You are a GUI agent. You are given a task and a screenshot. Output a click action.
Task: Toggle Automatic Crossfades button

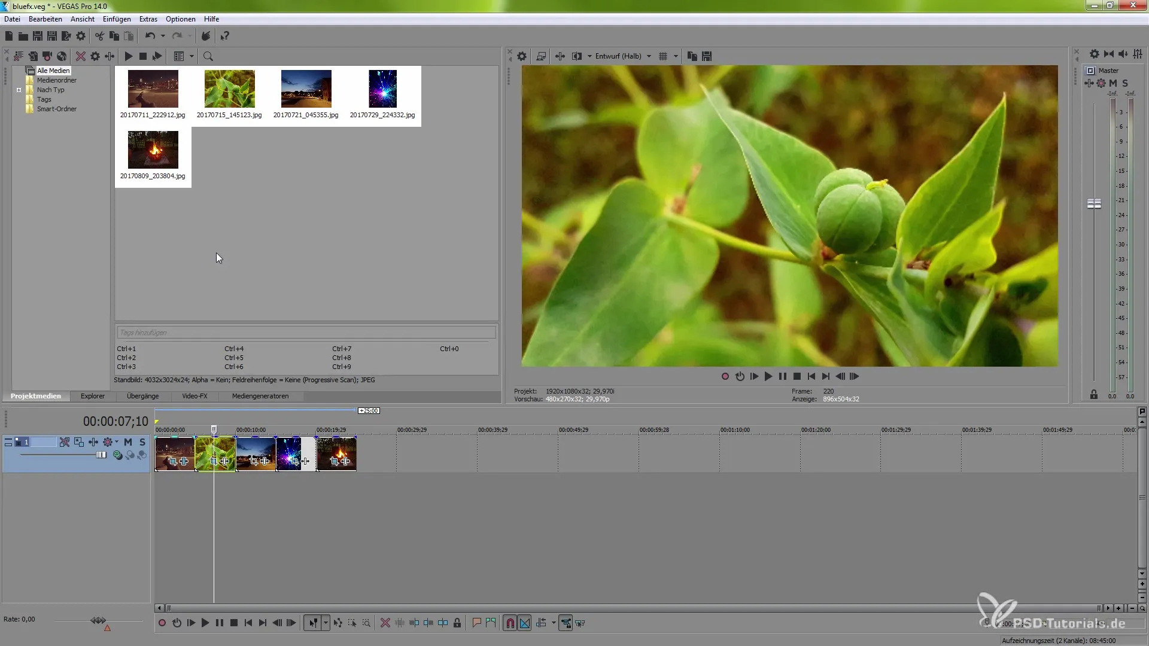coord(525,623)
